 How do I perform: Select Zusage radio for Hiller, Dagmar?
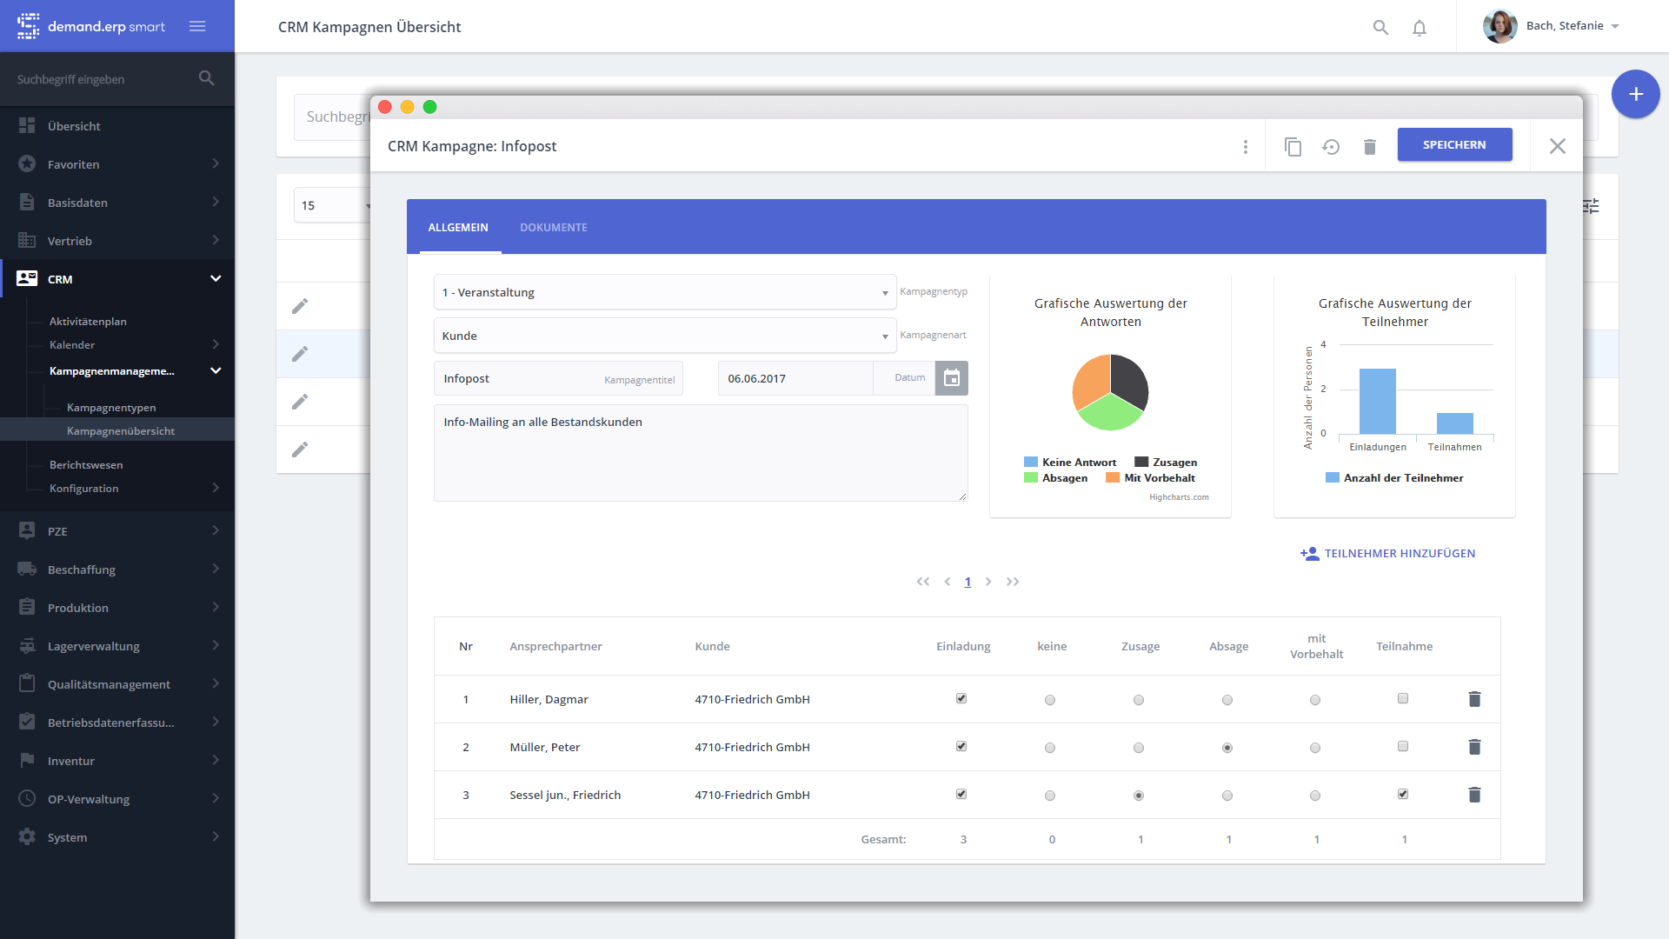1139,700
